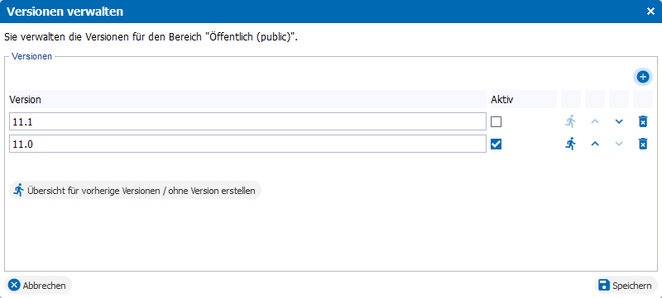Screen dimensions: 662x298
Task: Click the running-person icon for version 11.1
Action: tap(571, 121)
